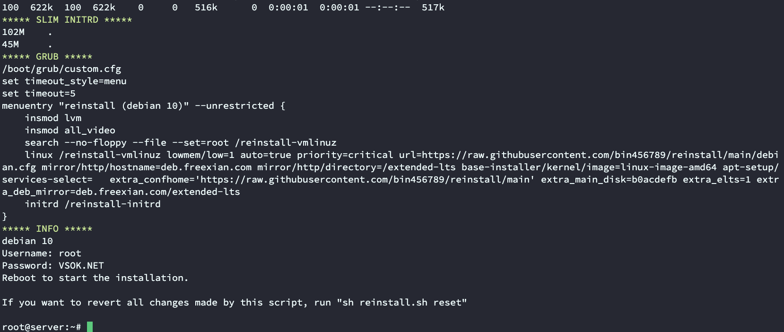The image size is (784, 332).
Task: Click "Reboot to start the installation" line
Action: click(95, 278)
